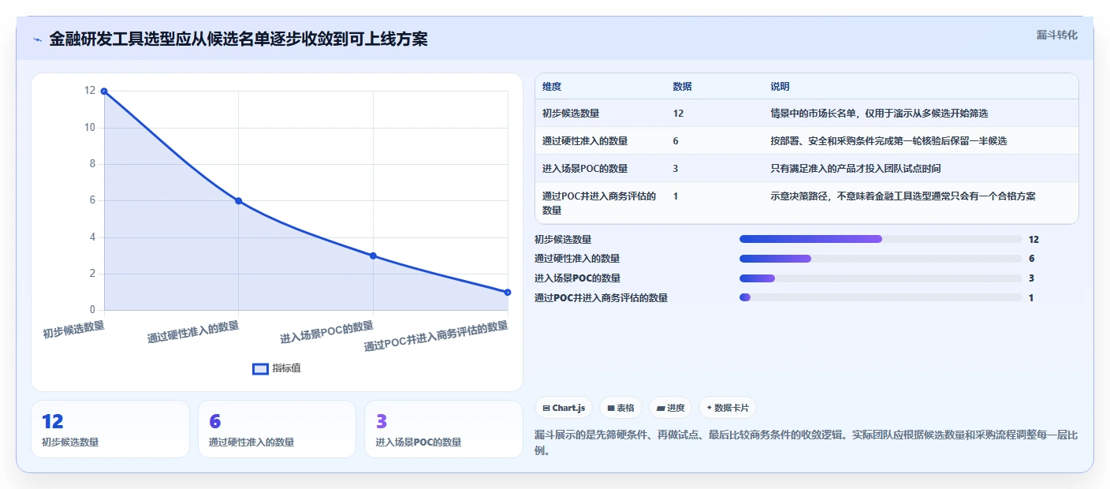
Task: Click the chart data point at value 6
Action: click(238, 201)
